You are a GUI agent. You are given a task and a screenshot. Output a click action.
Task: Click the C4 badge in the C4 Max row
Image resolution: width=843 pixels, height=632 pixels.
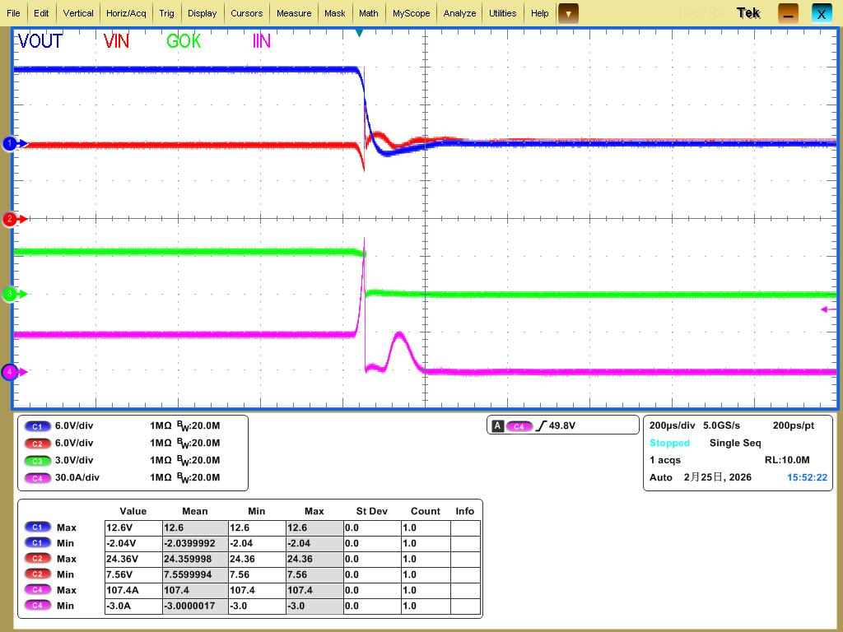37,589
